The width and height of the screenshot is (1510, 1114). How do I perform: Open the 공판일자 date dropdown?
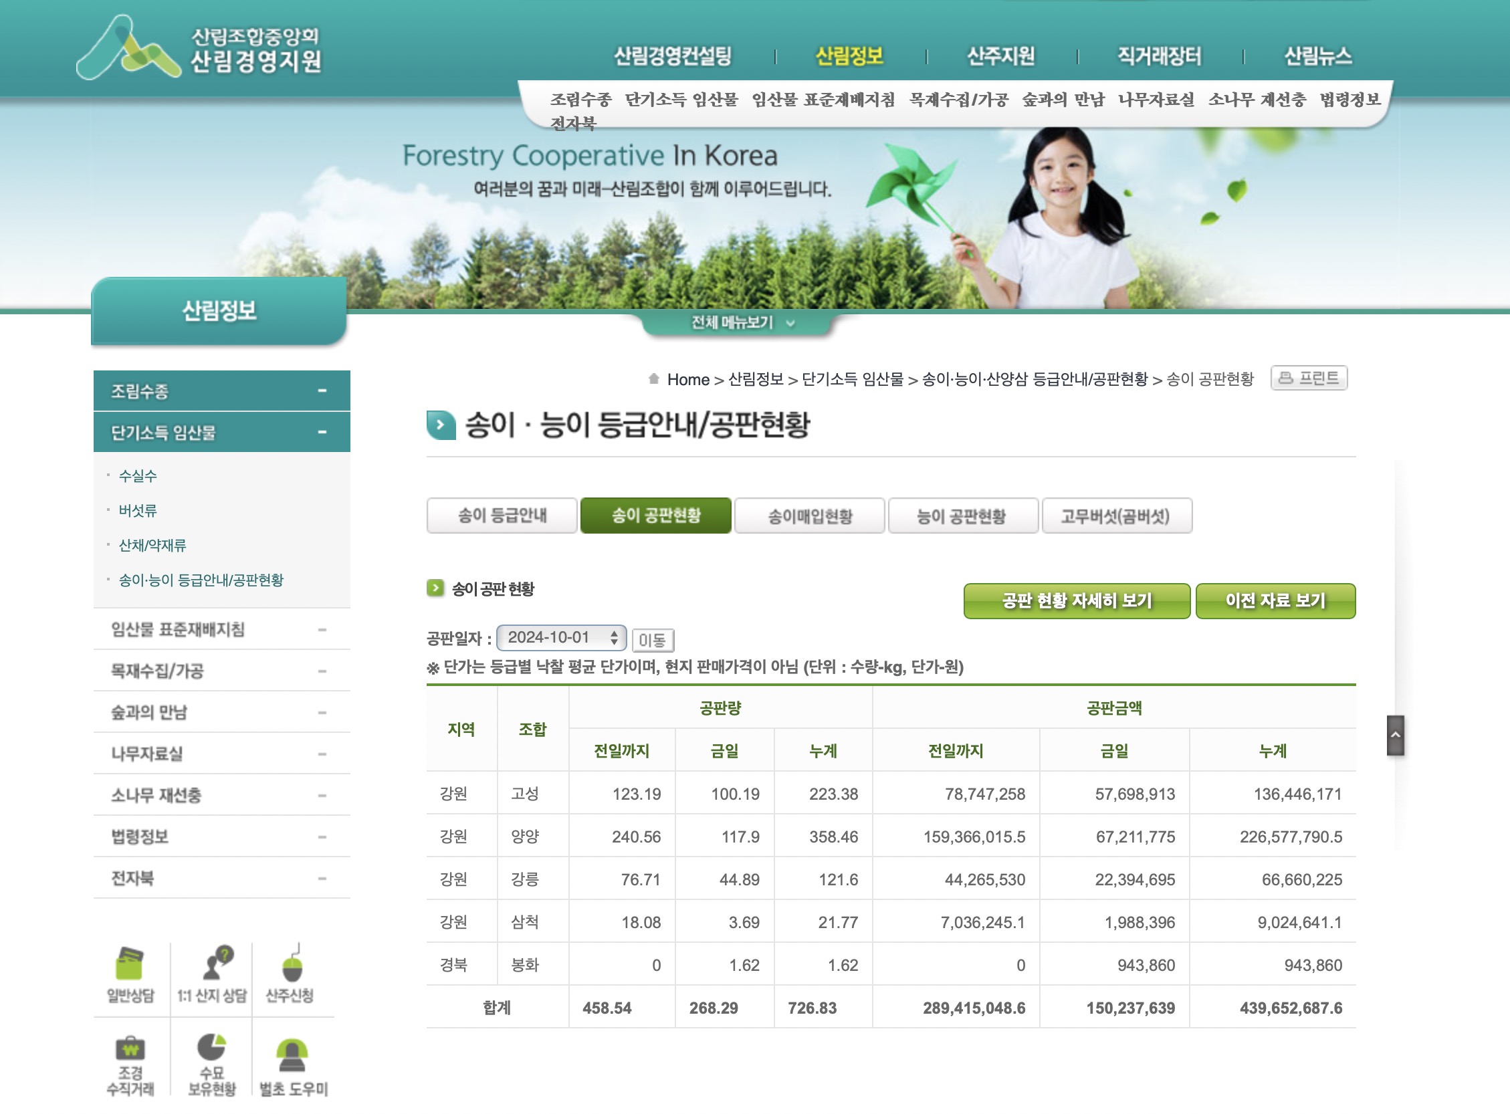click(x=562, y=637)
